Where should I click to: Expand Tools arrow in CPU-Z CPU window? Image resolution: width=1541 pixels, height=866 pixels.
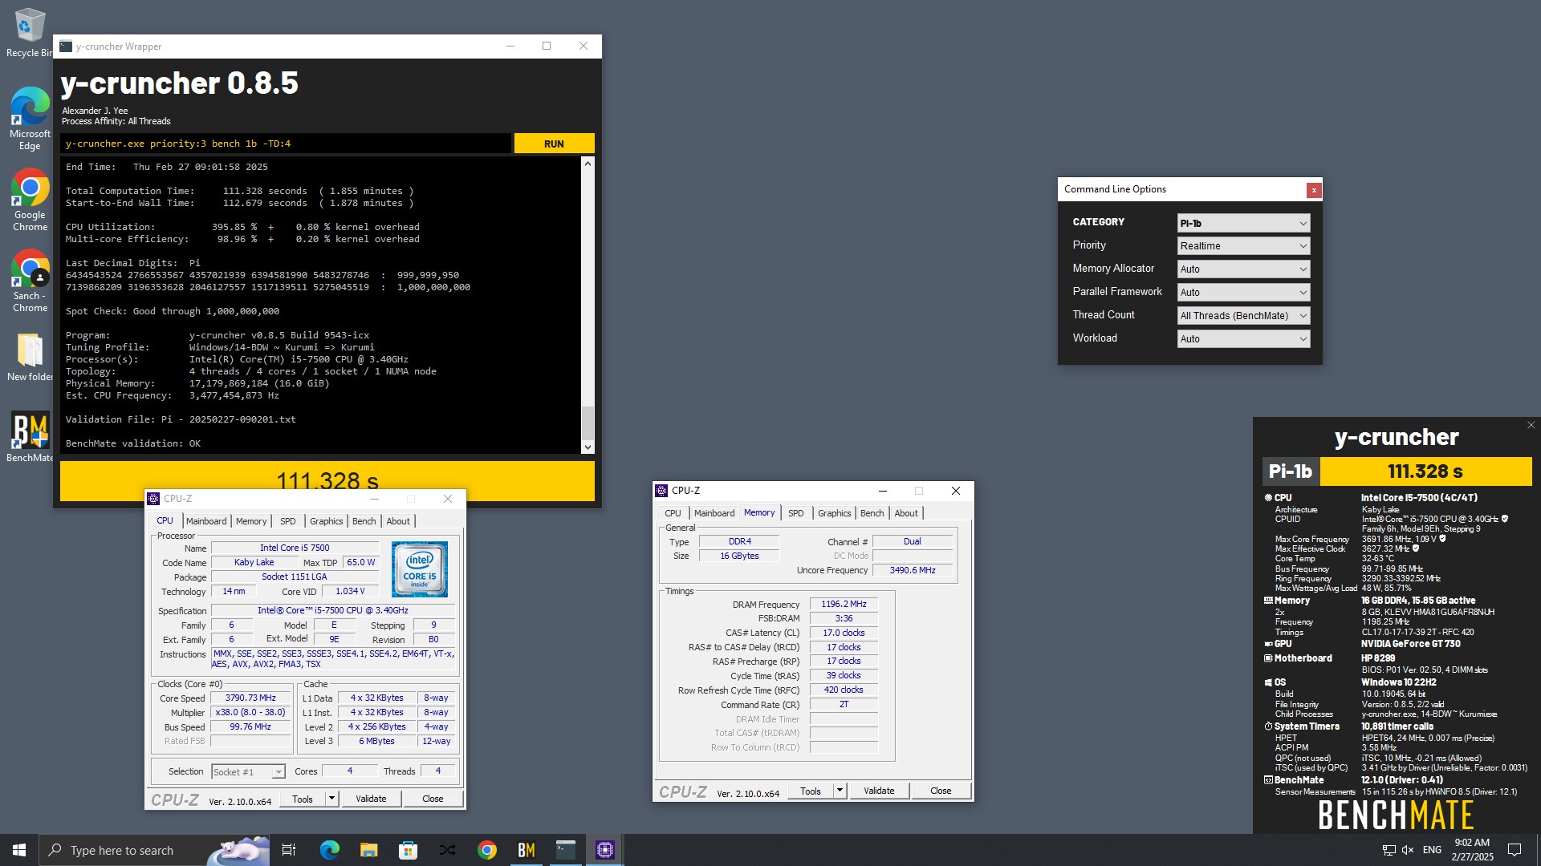[x=331, y=799]
